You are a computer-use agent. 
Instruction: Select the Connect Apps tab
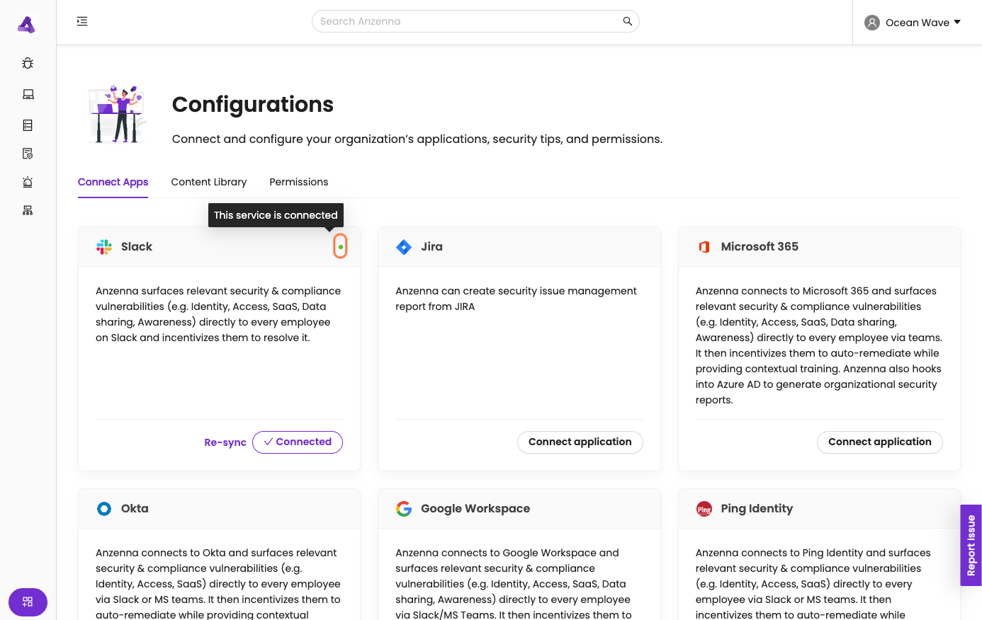pyautogui.click(x=113, y=182)
